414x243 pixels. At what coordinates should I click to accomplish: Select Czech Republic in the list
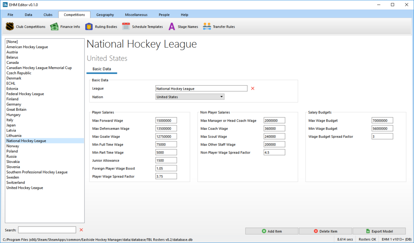coord(44,73)
